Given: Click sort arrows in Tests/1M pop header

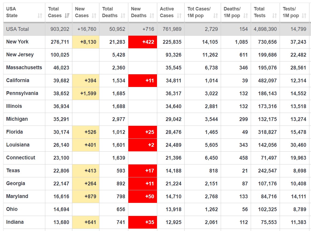Looking at the screenshot, I should (304, 16).
